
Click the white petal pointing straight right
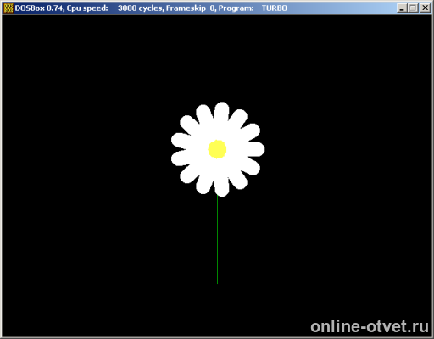(x=253, y=149)
